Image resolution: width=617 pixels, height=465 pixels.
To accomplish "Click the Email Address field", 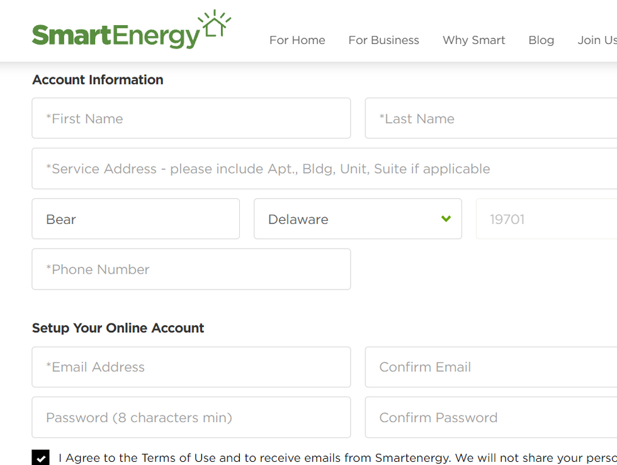I will [191, 367].
